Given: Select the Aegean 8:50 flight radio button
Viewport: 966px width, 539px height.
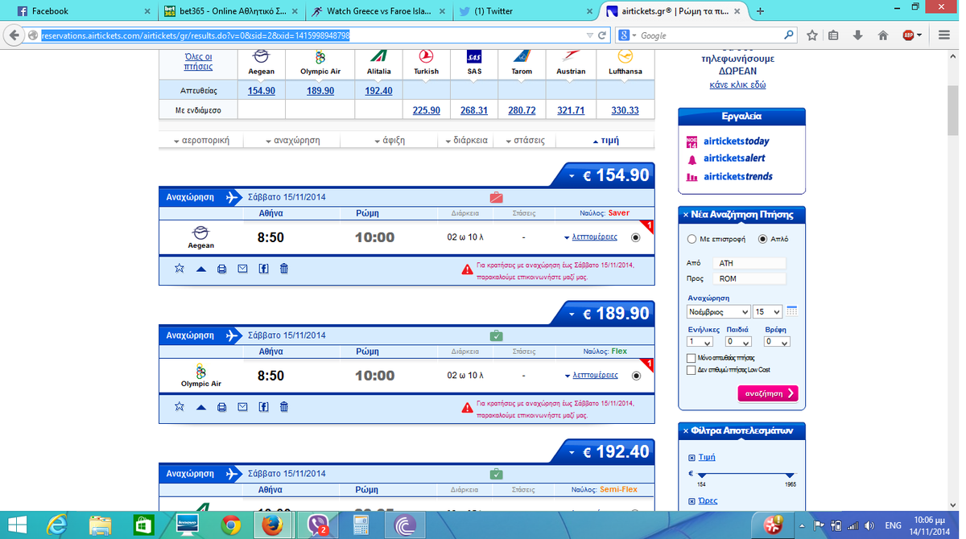Looking at the screenshot, I should 636,237.
